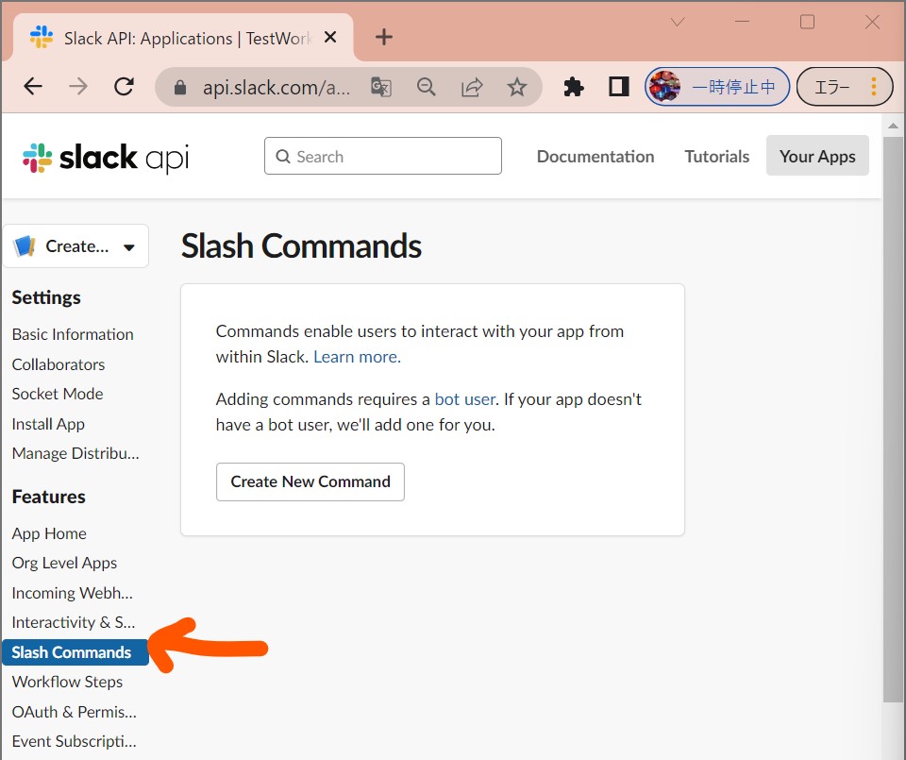Toggle the browser side panel icon

(619, 87)
